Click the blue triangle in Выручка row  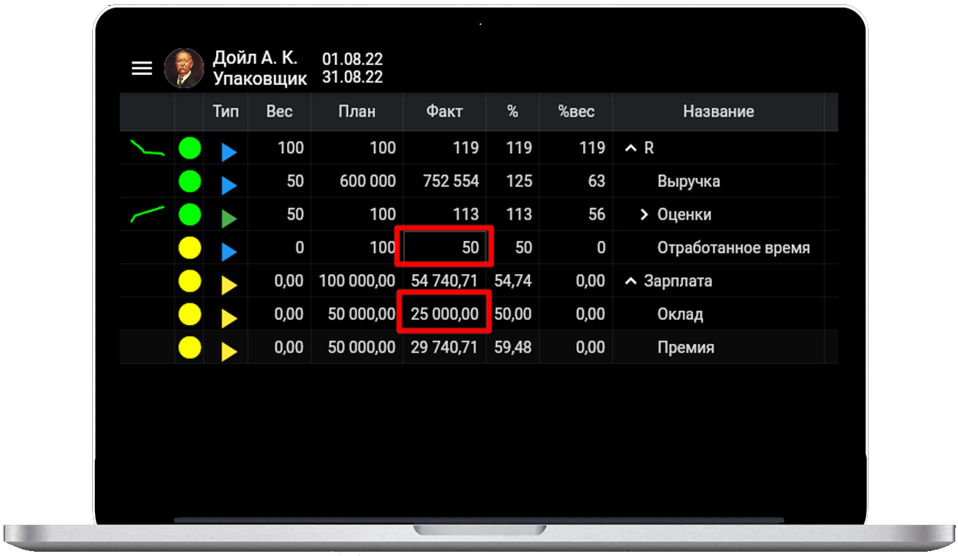coord(228,186)
